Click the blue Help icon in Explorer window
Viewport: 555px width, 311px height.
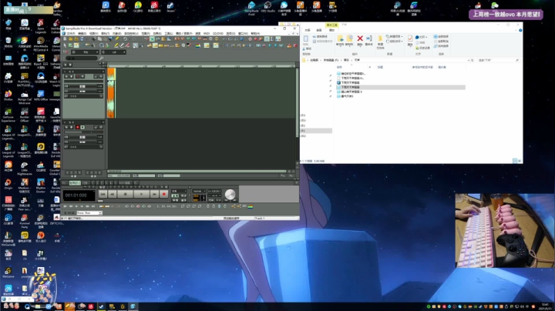tap(520, 30)
